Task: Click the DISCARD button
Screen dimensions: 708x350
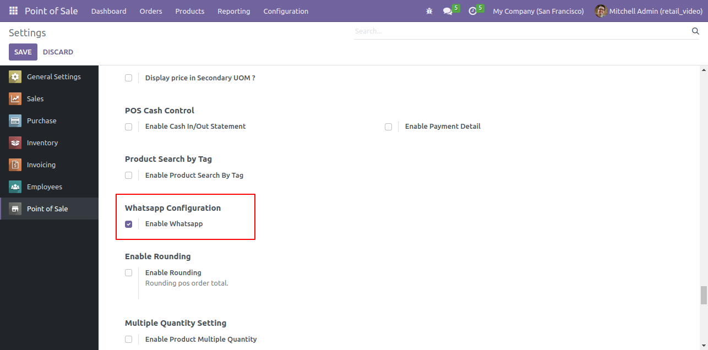Action: [x=58, y=52]
